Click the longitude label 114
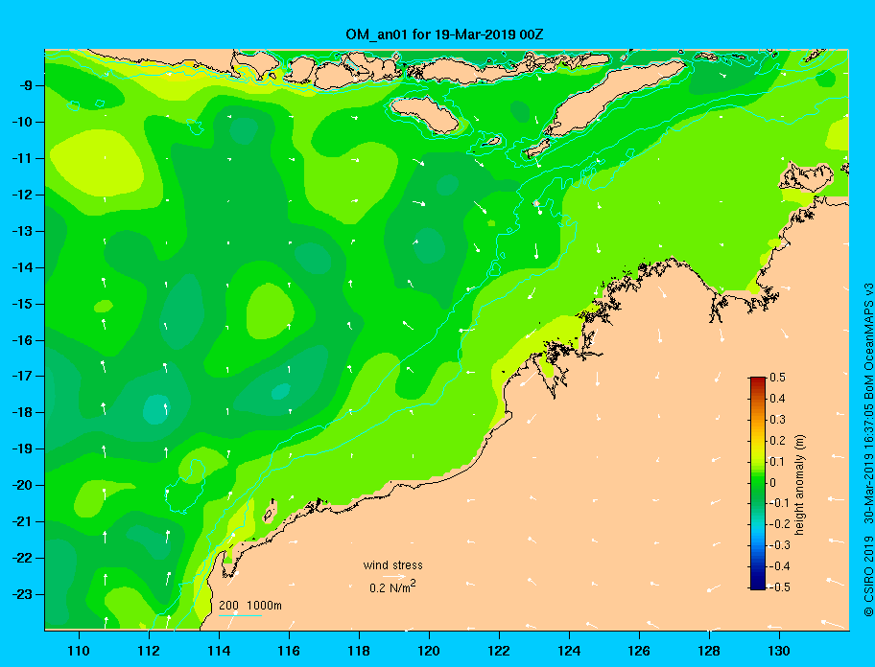The width and height of the screenshot is (875, 667). (219, 651)
